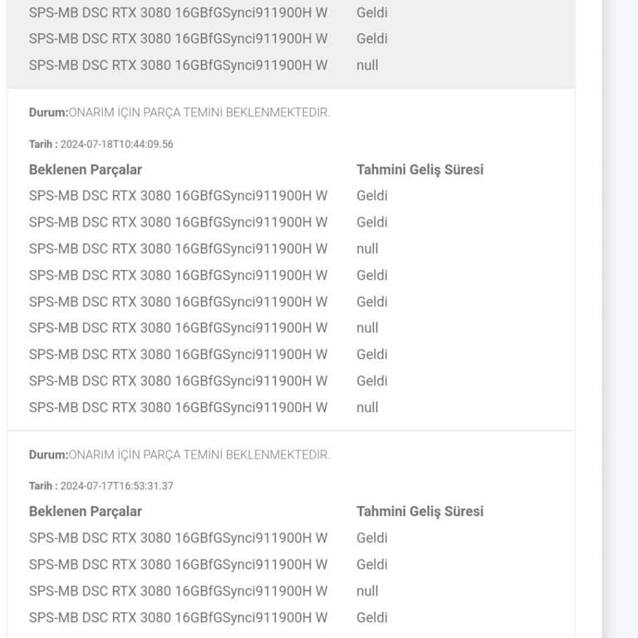Select last SPS-MB part row under 2024-07-18

pos(178,408)
